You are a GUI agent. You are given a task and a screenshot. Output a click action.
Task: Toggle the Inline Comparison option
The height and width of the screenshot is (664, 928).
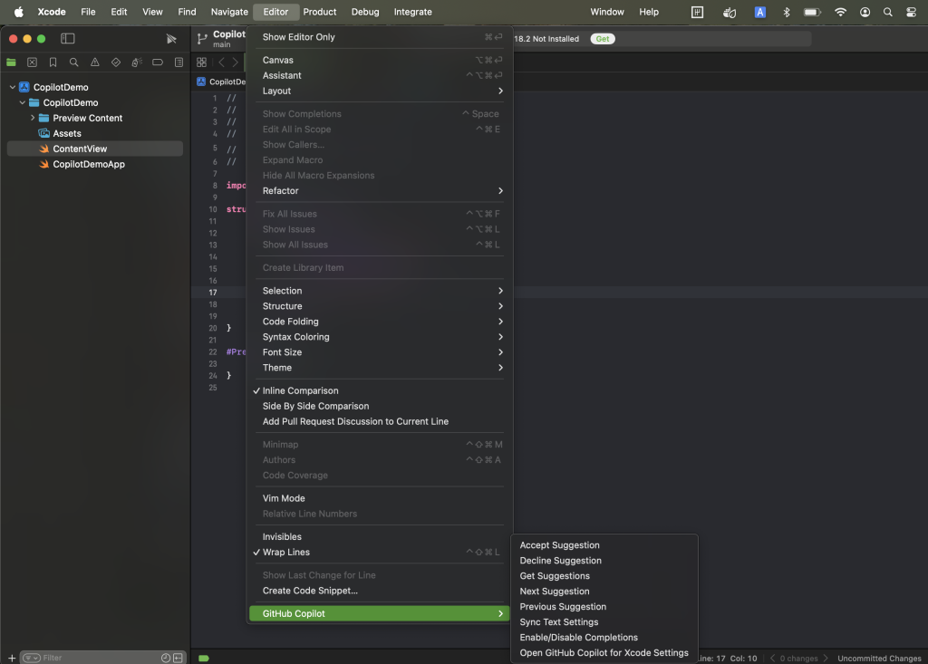[300, 390]
